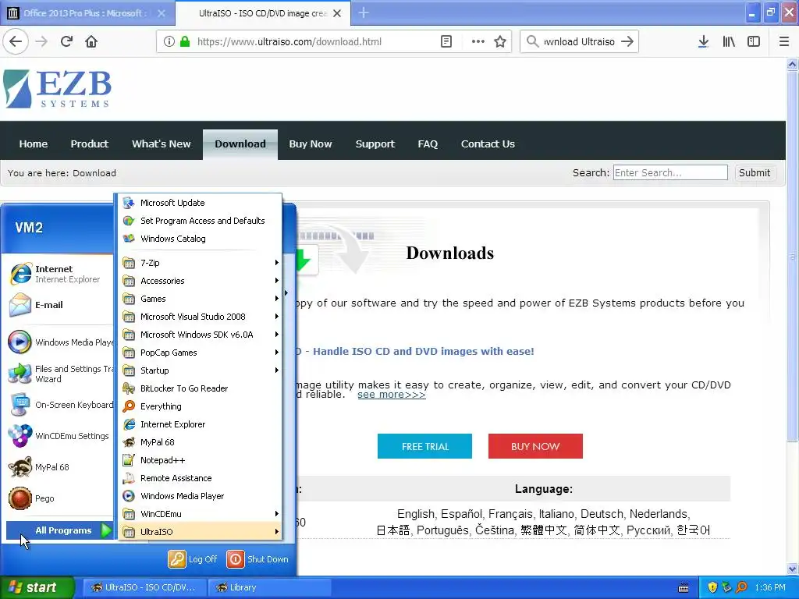Open Windows Catalog
Image resolution: width=799 pixels, height=599 pixels.
point(201,239)
